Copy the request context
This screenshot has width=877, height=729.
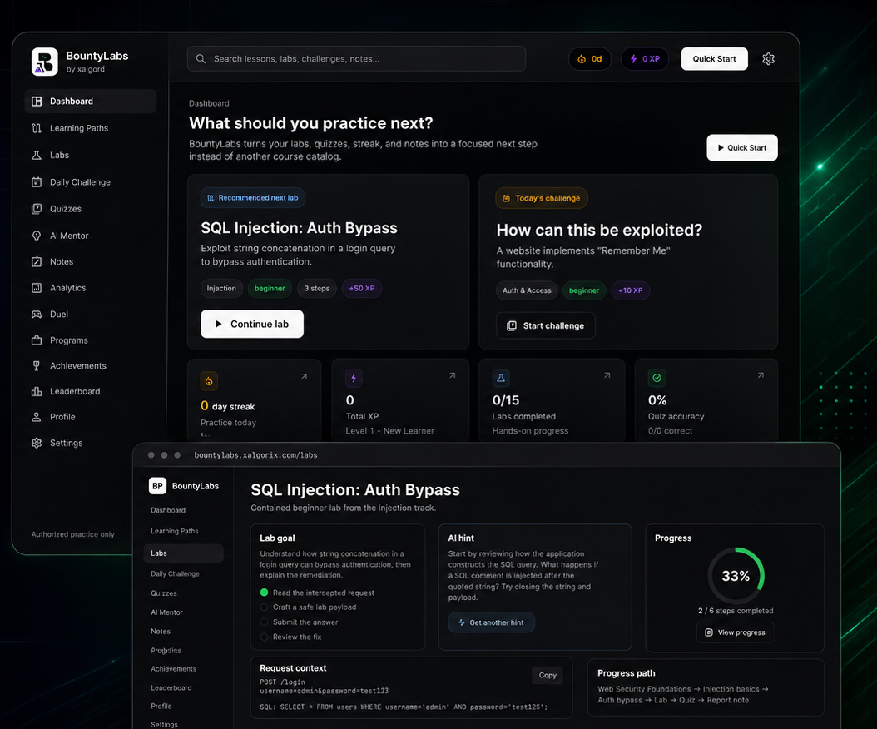548,675
